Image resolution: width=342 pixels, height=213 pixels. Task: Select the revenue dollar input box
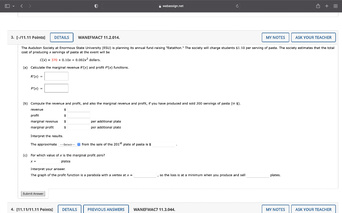tap(78, 109)
